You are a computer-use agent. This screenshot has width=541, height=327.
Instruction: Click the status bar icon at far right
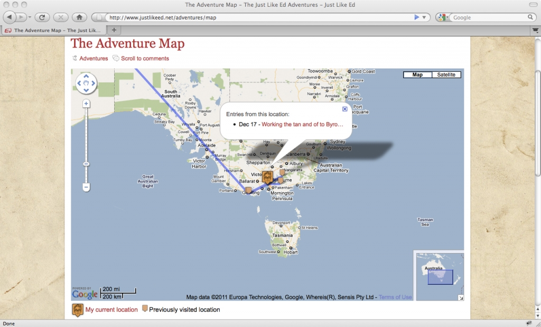pyautogui.click(x=529, y=323)
